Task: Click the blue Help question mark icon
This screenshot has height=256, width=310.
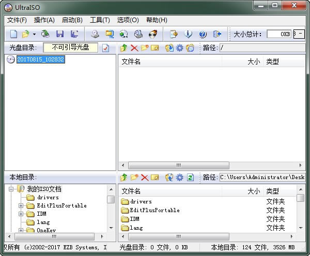Action: pos(203,34)
